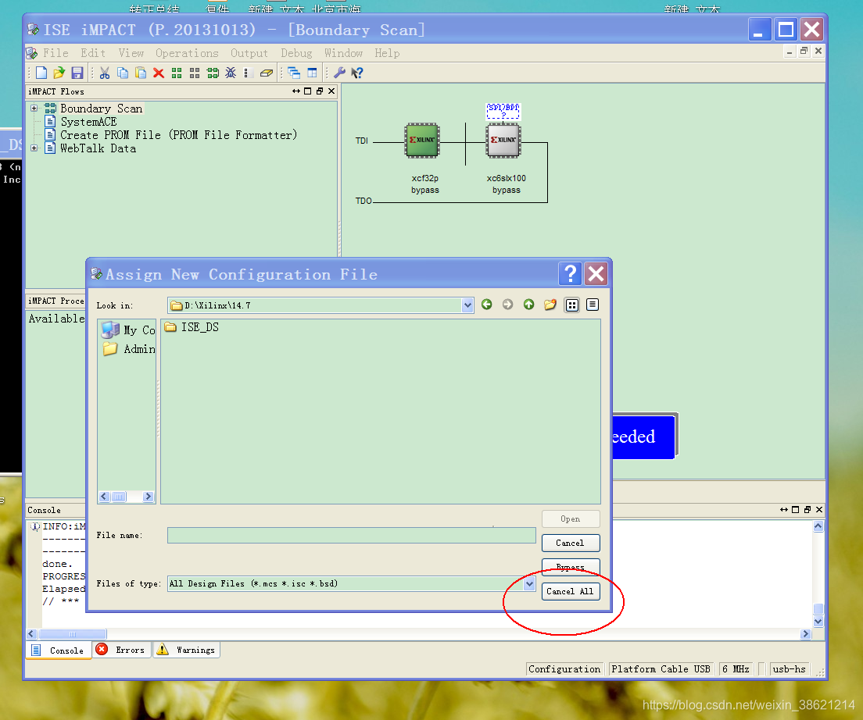
Task: Click the Save floppy disk icon
Action: pyautogui.click(x=77, y=73)
